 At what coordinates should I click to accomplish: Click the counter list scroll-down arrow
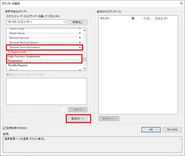point(85,68)
